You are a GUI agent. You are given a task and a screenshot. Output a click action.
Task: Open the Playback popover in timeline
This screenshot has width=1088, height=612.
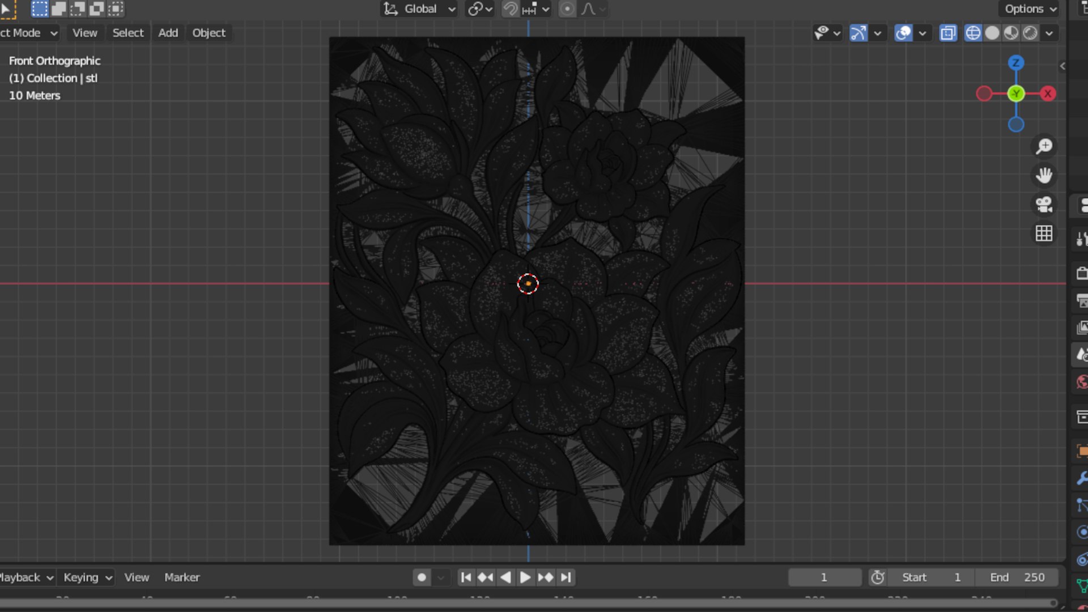26,577
